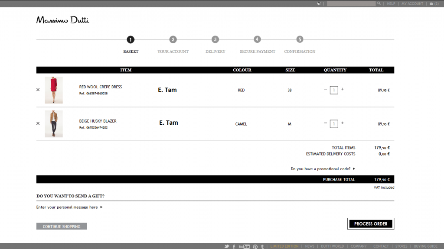The height and width of the screenshot is (249, 444).
Task: Go to step 3 Delivery
Action: coord(215,40)
